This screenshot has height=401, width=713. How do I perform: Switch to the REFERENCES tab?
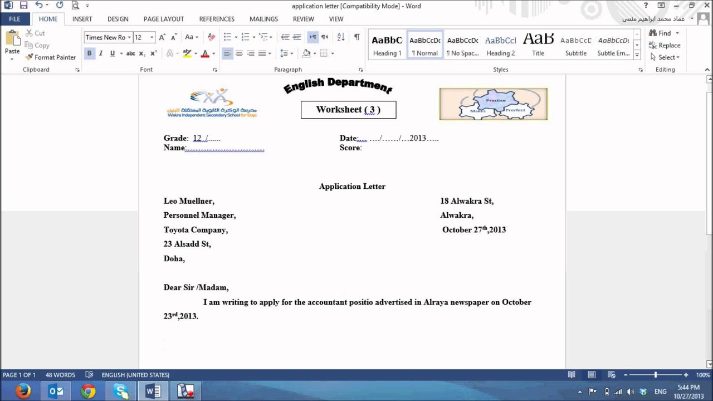coord(217,19)
